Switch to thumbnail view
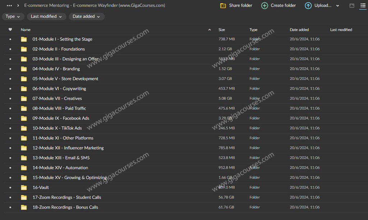The image size is (368, 220). point(352,6)
